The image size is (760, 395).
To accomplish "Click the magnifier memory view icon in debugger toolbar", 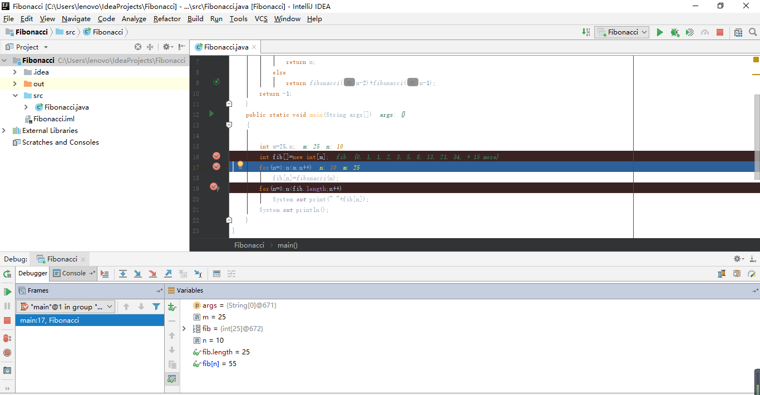I will pos(737,274).
